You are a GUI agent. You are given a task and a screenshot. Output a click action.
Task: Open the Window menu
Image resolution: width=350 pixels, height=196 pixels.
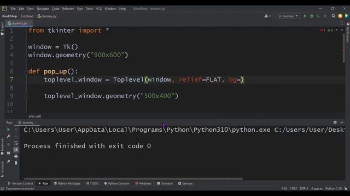click(x=110, y=9)
